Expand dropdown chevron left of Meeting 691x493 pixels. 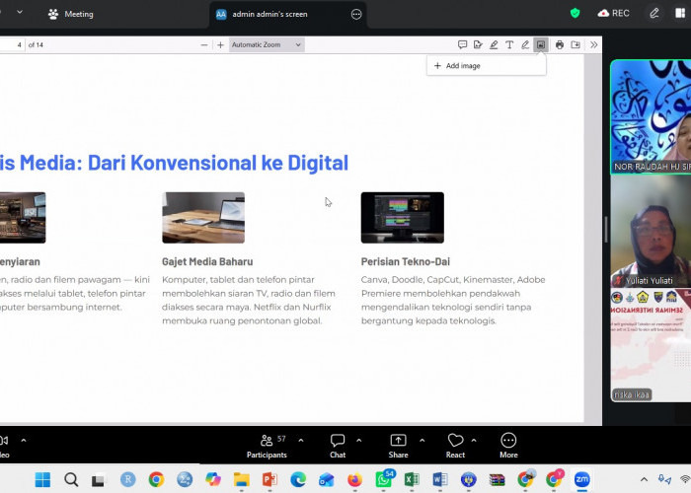[x=20, y=12]
